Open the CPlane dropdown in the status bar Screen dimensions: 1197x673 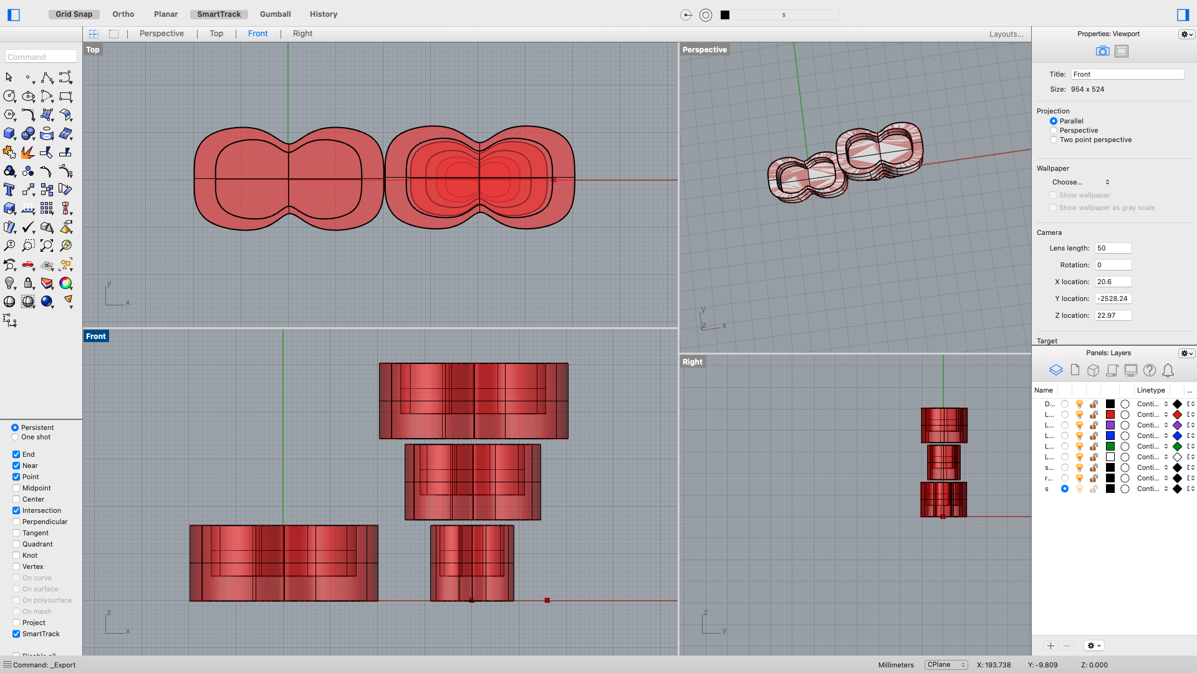(x=945, y=664)
